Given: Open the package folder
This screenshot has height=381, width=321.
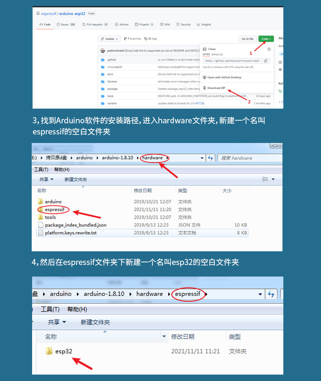Looking at the screenshot, I should point(112,89).
